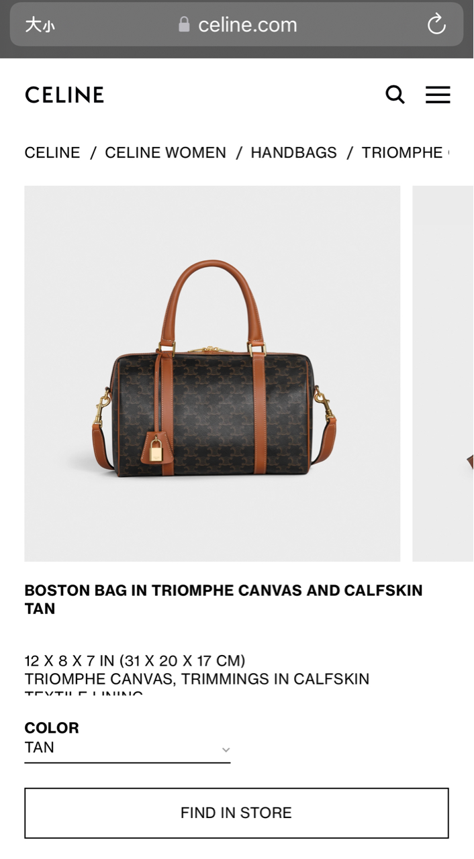Go home via the CELINE logo

click(x=64, y=95)
